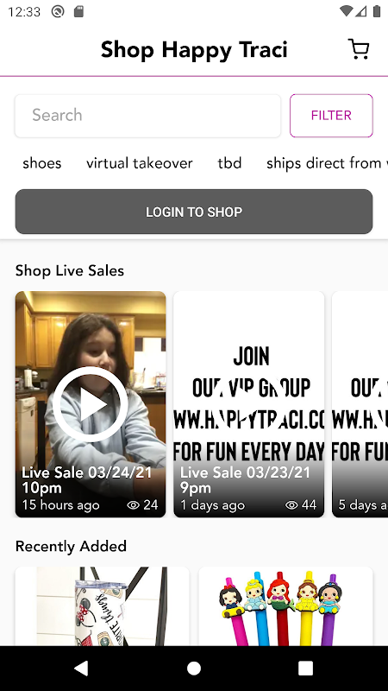
Task: Open the Live Sale 03/23/21 9pm card
Action: tap(249, 404)
